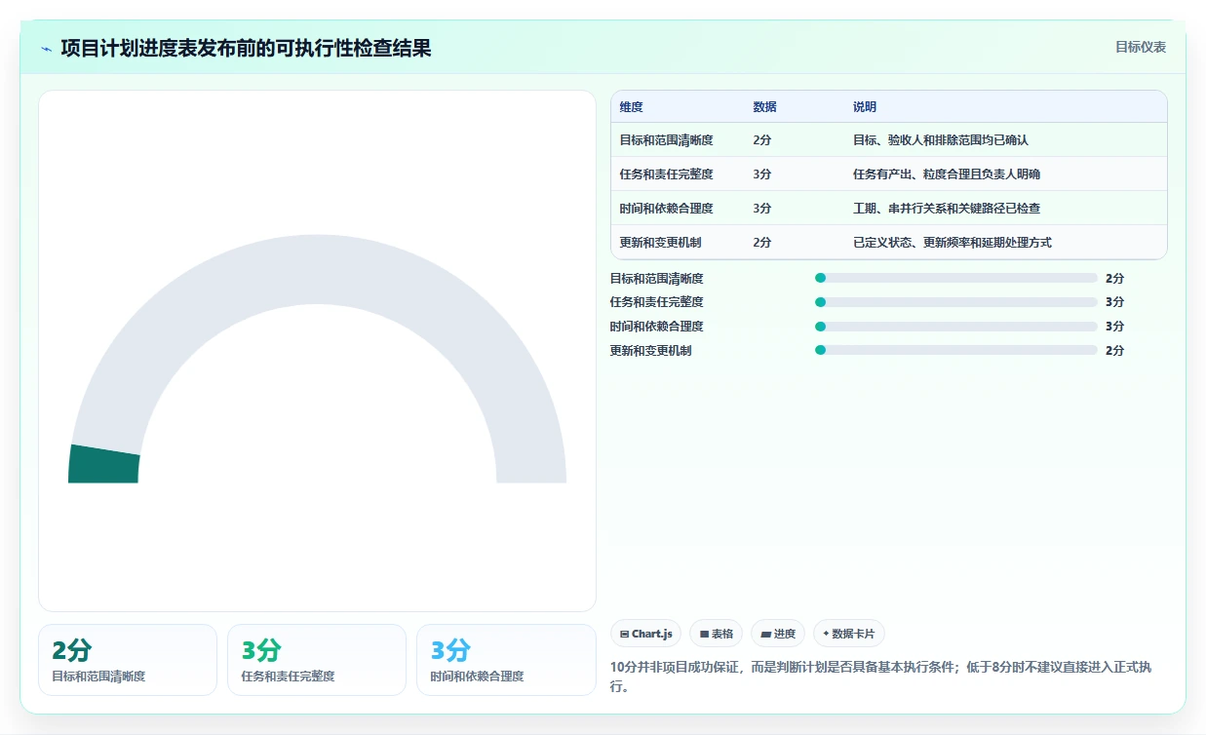Image resolution: width=1206 pixels, height=735 pixels.
Task: Click the 3分 score in 任务和责任完整度 table row
Action: point(762,174)
